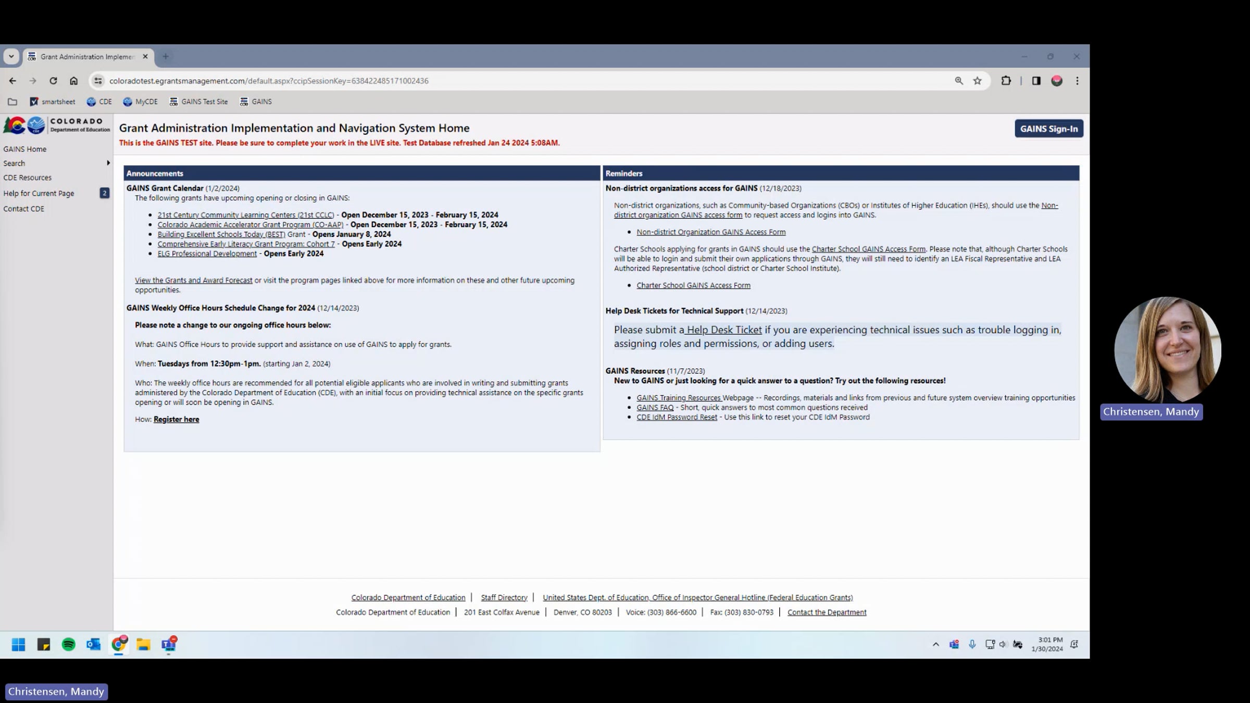
Task: Open the GAINS FAQ link
Action: [x=655, y=408]
